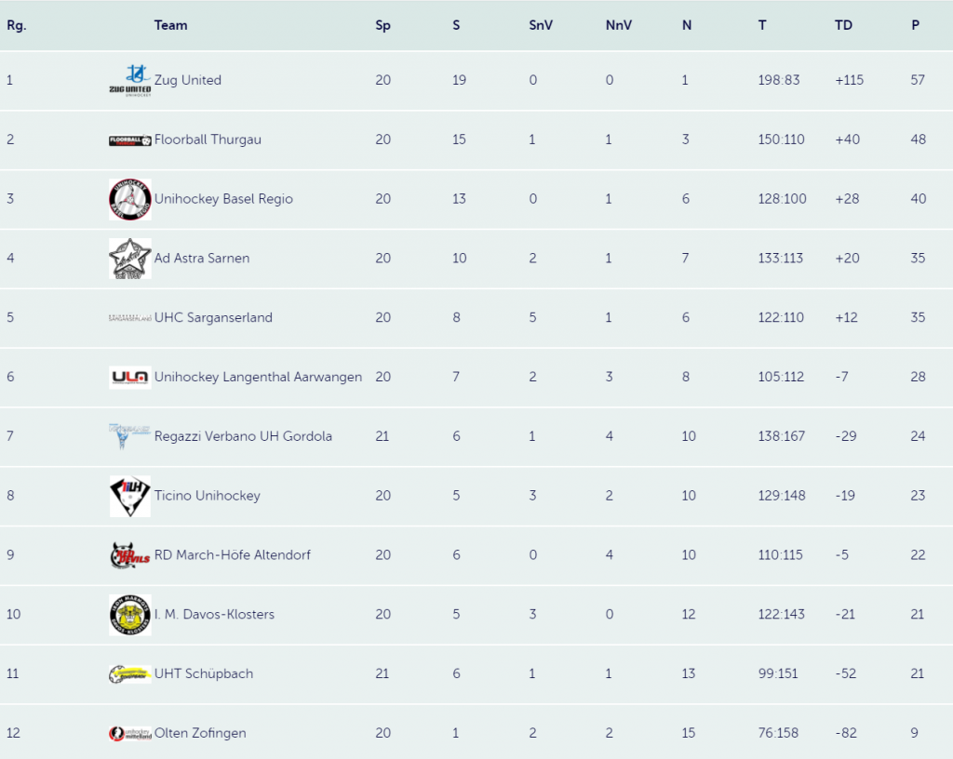
Task: Click the Sp column header
Action: (x=383, y=25)
